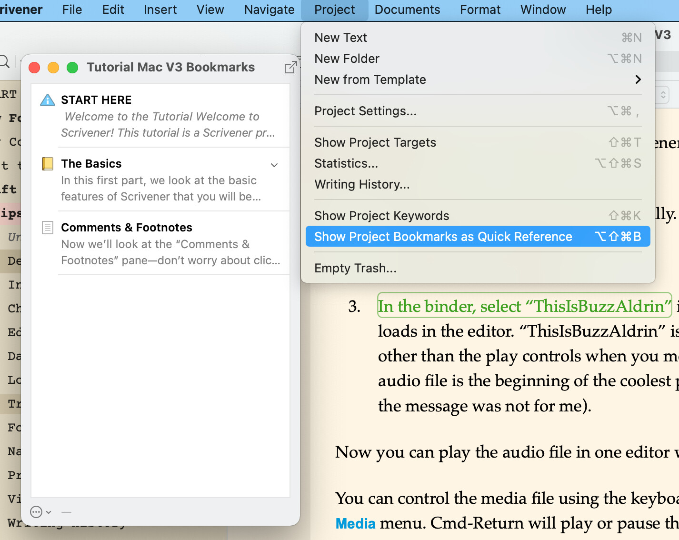Zoom the Bookmarks window green button
The height and width of the screenshot is (540, 679).
click(72, 68)
